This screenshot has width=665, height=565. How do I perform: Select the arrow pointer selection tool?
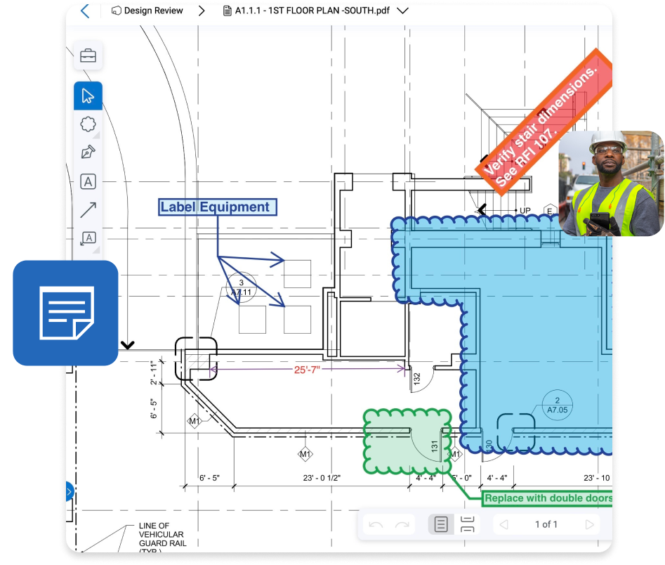coord(88,96)
